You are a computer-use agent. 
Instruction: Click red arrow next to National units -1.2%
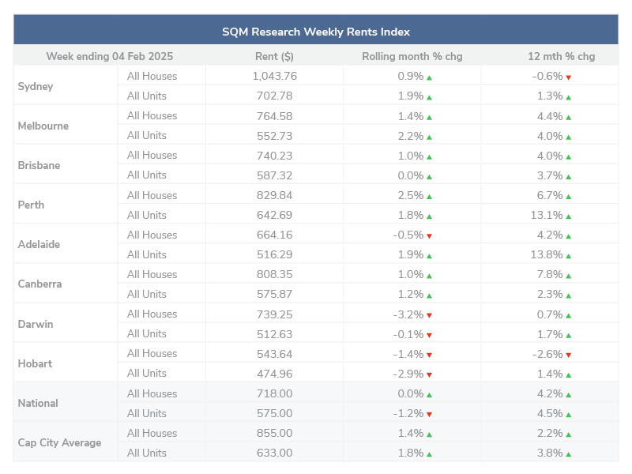(x=429, y=414)
